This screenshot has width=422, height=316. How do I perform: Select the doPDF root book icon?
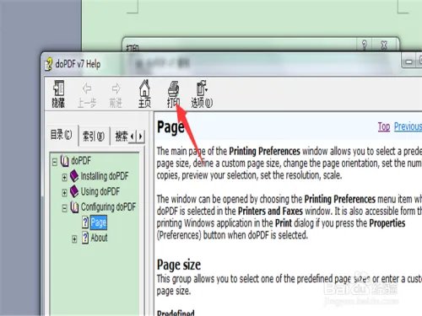[x=65, y=161]
